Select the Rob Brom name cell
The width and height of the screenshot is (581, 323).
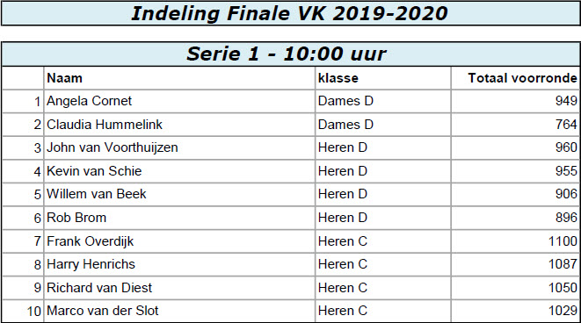coord(179,218)
